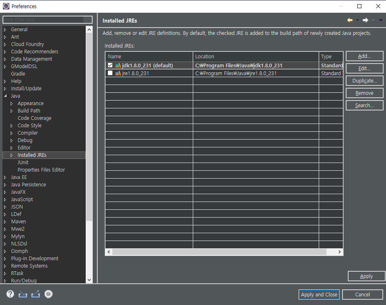
Task: Click the table horizontal scroll right arrow
Action: (x=340, y=252)
